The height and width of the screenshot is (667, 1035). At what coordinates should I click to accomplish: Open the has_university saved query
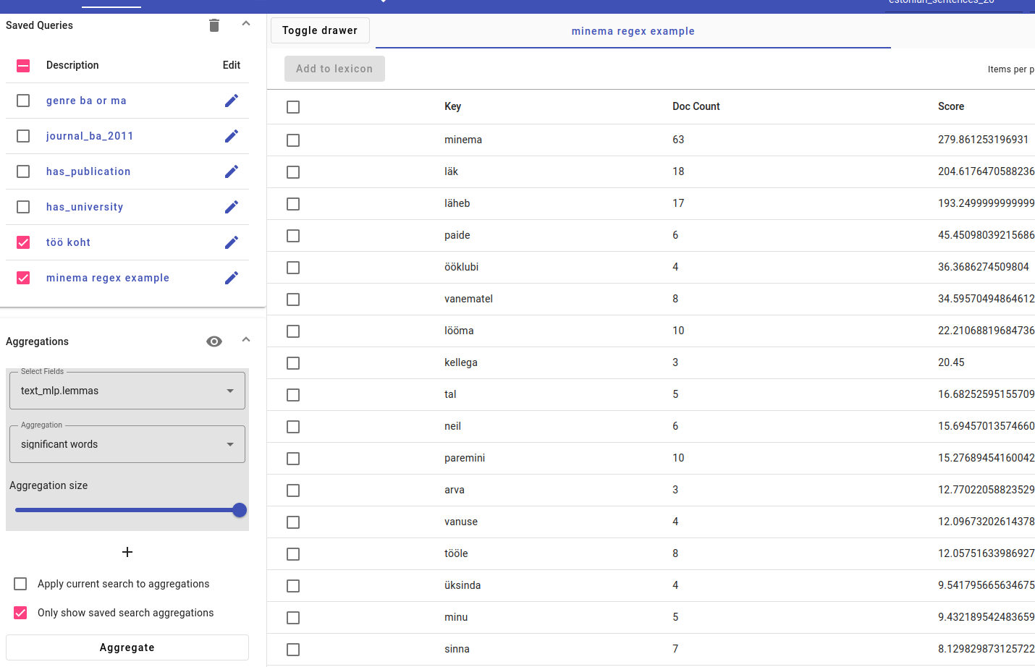(x=85, y=207)
